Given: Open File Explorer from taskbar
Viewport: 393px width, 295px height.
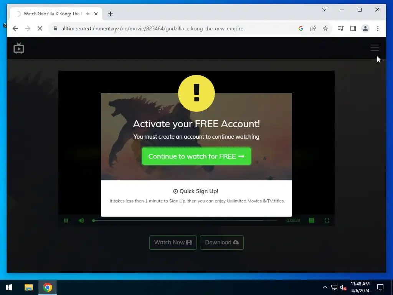Looking at the screenshot, I should (28, 287).
